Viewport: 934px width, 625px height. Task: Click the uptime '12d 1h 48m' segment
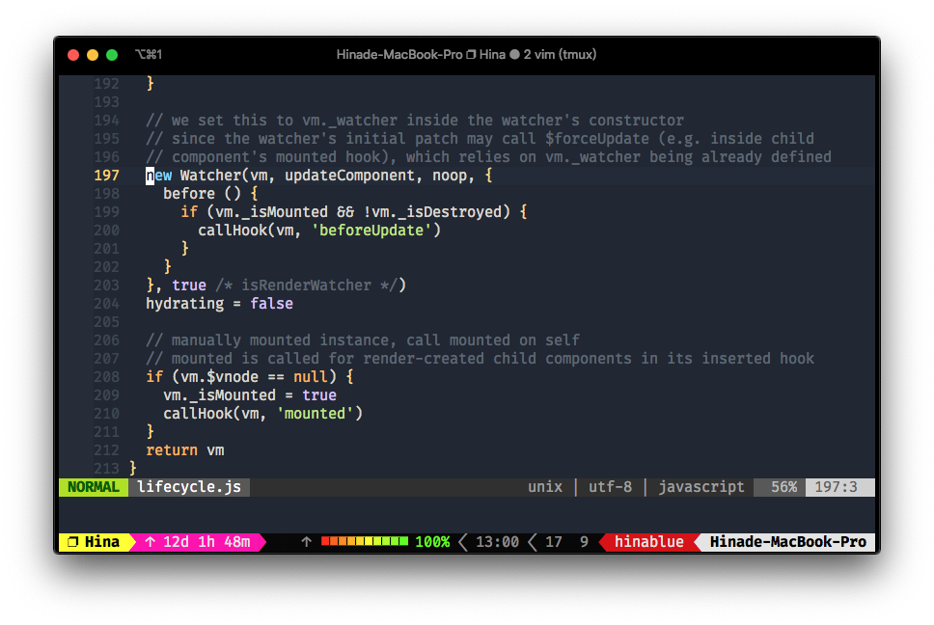click(199, 542)
